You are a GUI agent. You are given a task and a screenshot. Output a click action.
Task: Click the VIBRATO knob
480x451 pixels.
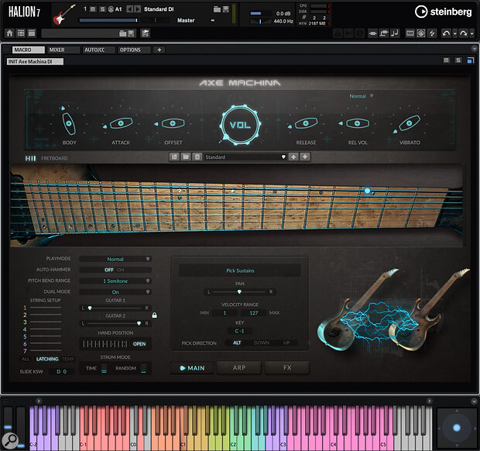pyautogui.click(x=410, y=123)
